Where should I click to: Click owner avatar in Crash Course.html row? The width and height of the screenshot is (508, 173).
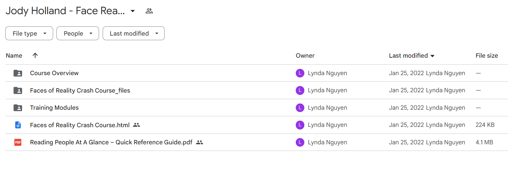(x=300, y=125)
